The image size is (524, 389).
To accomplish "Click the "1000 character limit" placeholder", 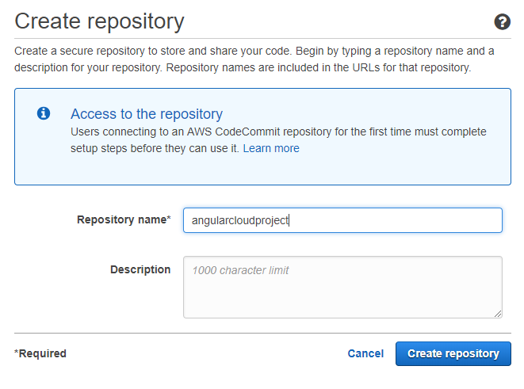I will pyautogui.click(x=240, y=270).
